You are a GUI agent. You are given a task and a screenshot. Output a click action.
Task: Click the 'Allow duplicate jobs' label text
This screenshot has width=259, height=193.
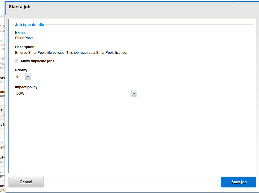tap(37, 61)
